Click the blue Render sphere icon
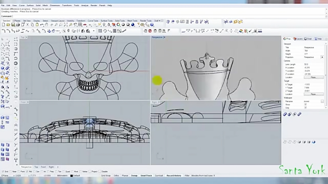This screenshot has width=328, height=184. (x=133, y=25)
